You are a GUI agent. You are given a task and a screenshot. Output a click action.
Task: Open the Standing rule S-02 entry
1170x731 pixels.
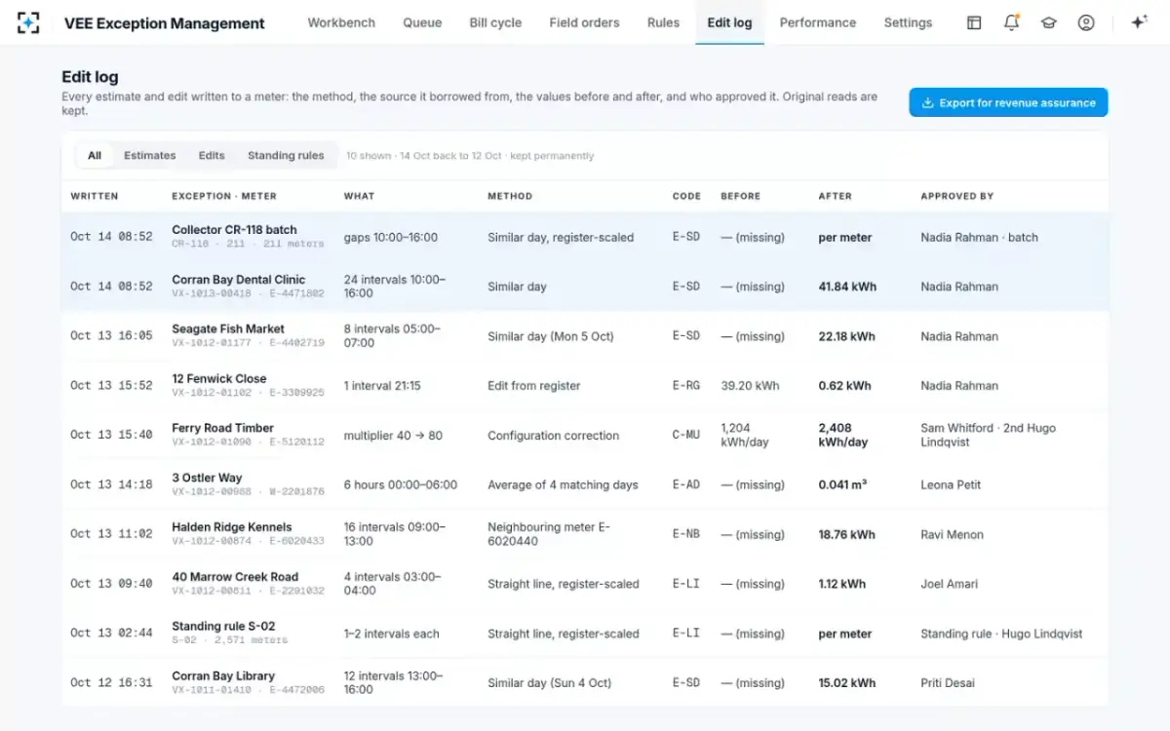(585, 634)
